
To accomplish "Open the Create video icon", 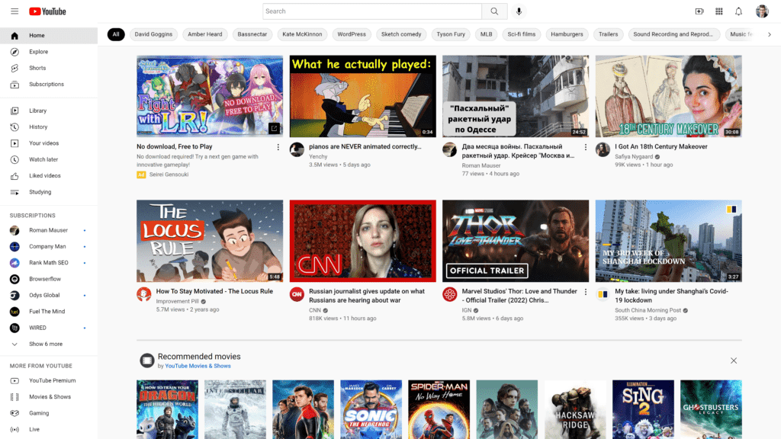I will 699,11.
